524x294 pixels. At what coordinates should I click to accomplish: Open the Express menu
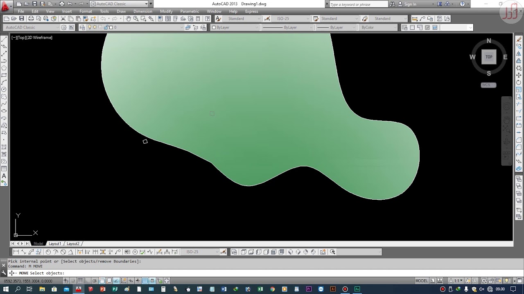(x=251, y=11)
